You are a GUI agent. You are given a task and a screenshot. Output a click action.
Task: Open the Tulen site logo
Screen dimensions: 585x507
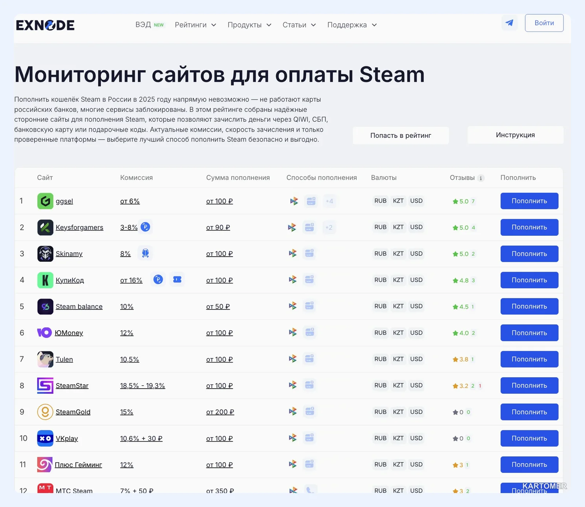point(45,359)
